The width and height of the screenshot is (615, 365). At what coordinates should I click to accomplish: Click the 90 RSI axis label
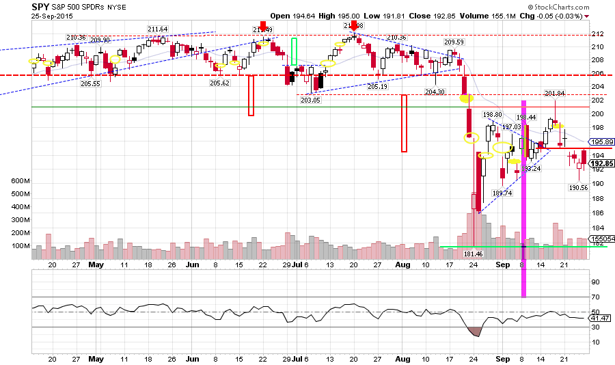[x=595, y=282]
